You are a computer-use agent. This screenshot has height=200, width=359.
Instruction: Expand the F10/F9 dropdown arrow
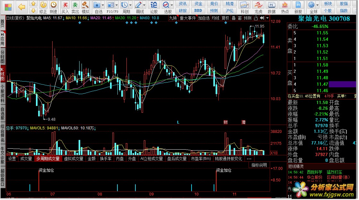click(116, 5)
